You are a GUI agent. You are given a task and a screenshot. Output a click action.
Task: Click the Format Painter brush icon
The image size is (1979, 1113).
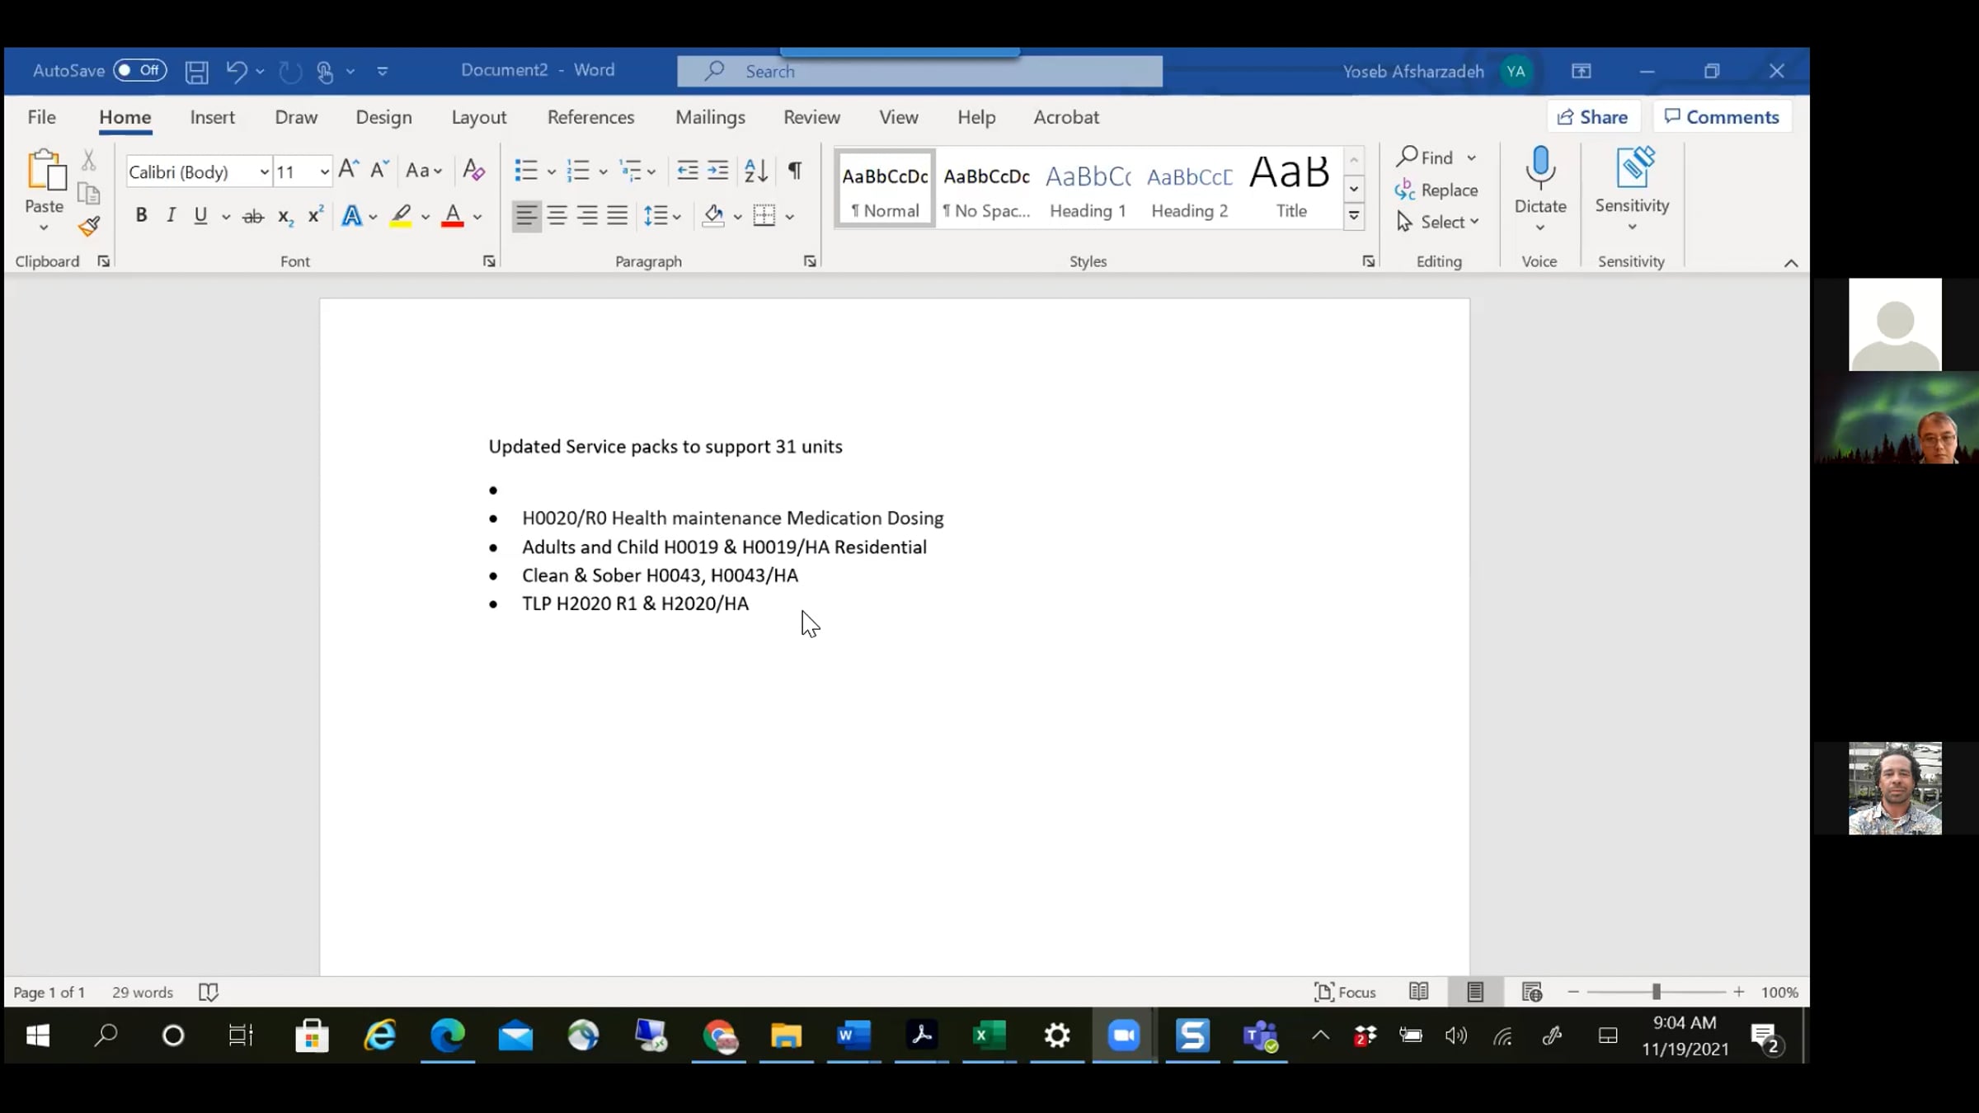coord(89,226)
